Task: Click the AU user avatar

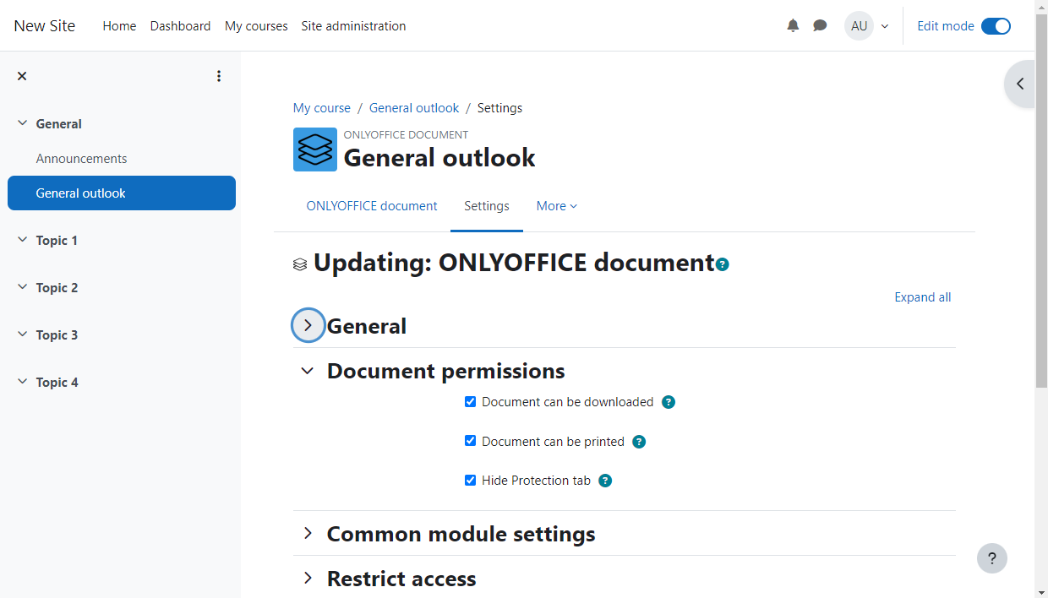Action: pyautogui.click(x=859, y=25)
